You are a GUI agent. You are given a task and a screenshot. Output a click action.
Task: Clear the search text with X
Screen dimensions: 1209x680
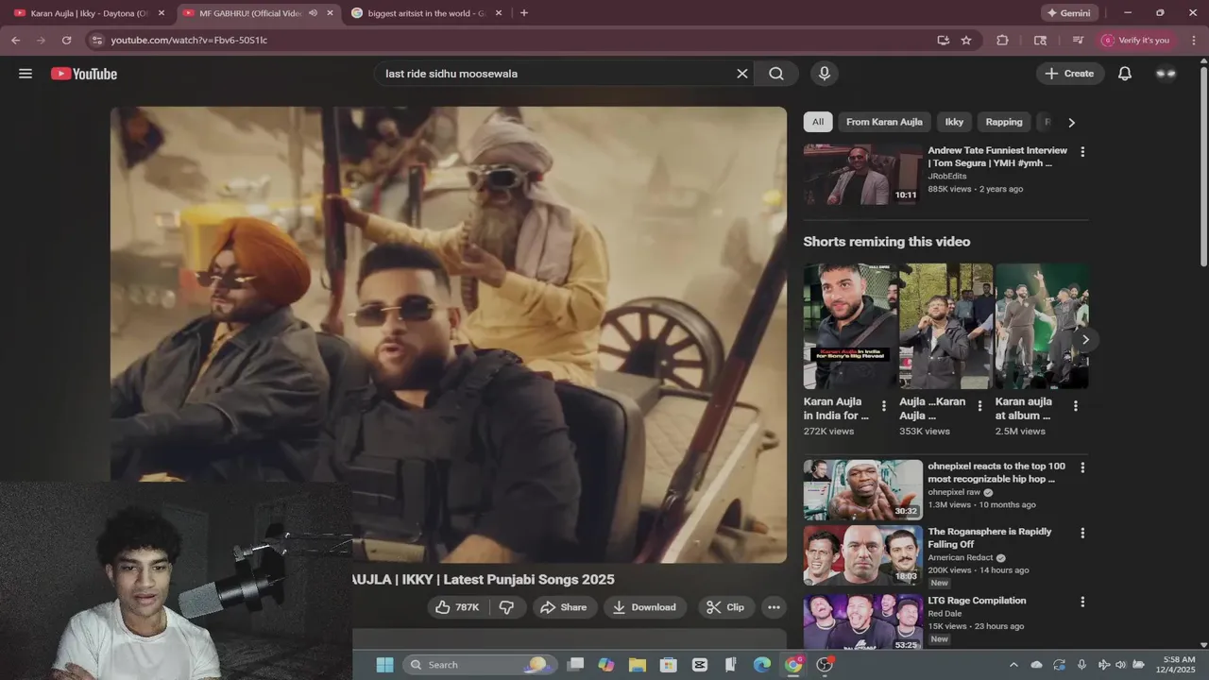pos(741,74)
